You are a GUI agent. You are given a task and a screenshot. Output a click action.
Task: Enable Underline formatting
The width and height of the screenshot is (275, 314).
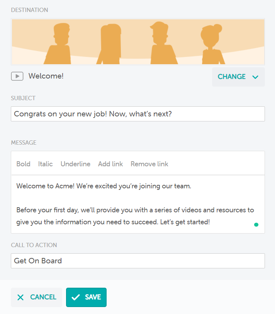pos(75,164)
